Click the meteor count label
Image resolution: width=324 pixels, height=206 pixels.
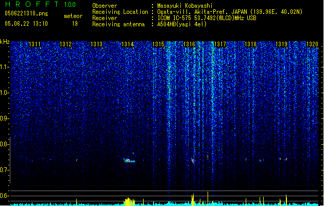coord(73,16)
